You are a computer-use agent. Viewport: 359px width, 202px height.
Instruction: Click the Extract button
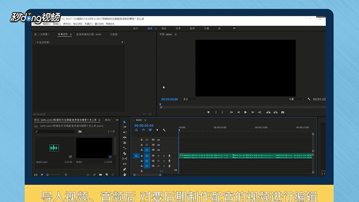275,112
